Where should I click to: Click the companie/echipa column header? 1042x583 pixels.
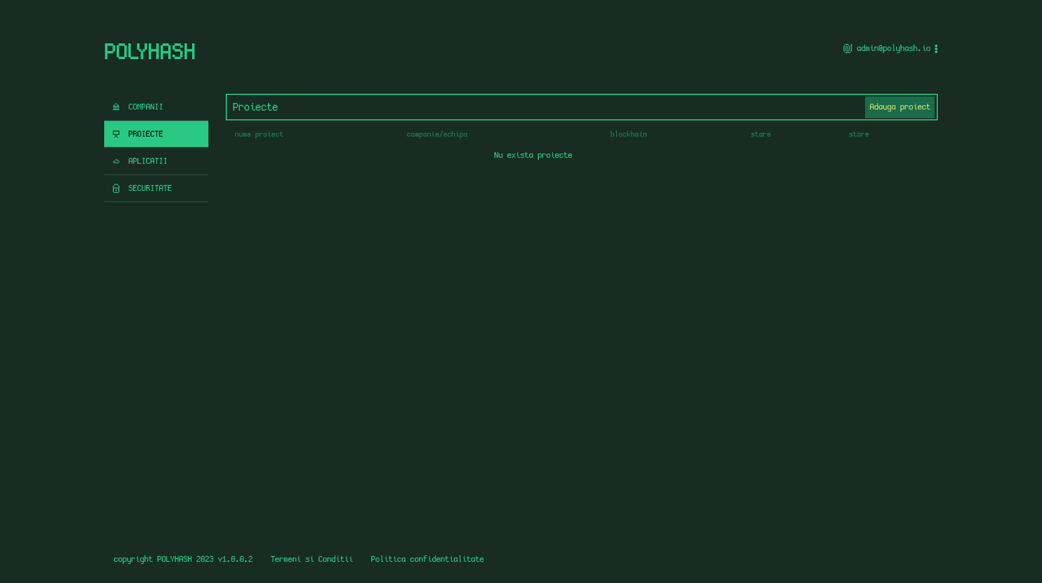point(437,134)
